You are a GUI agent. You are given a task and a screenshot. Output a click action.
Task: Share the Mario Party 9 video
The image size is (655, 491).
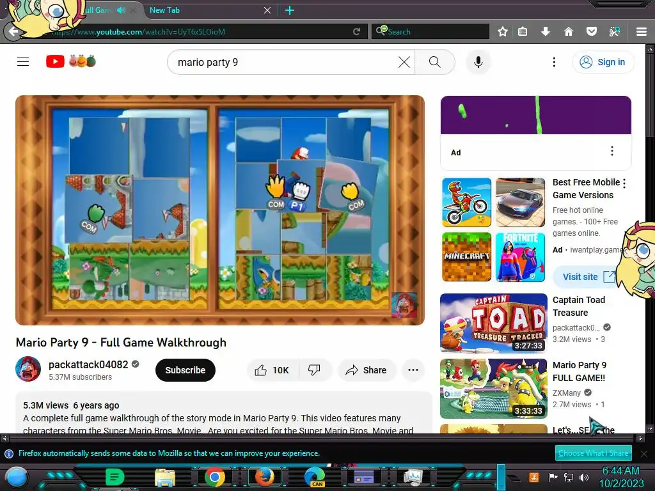click(367, 370)
